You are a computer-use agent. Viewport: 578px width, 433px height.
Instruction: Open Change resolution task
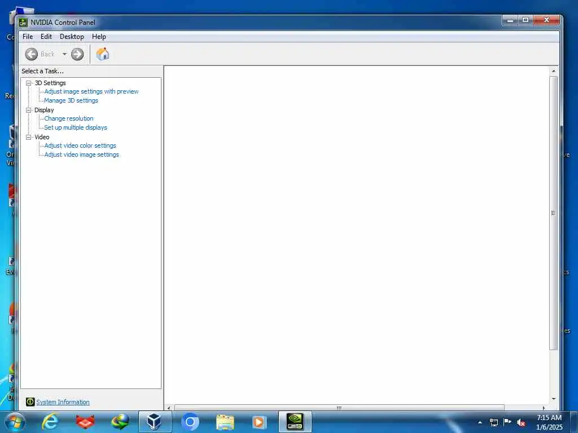click(x=68, y=118)
